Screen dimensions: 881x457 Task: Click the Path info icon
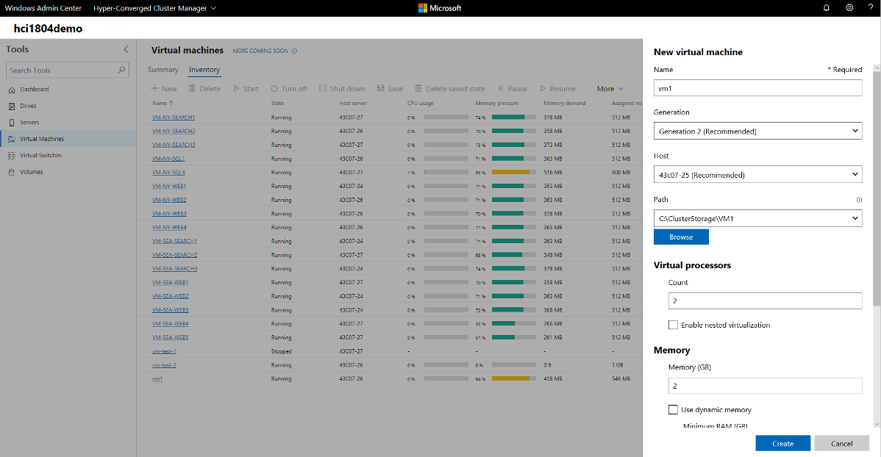coord(858,200)
